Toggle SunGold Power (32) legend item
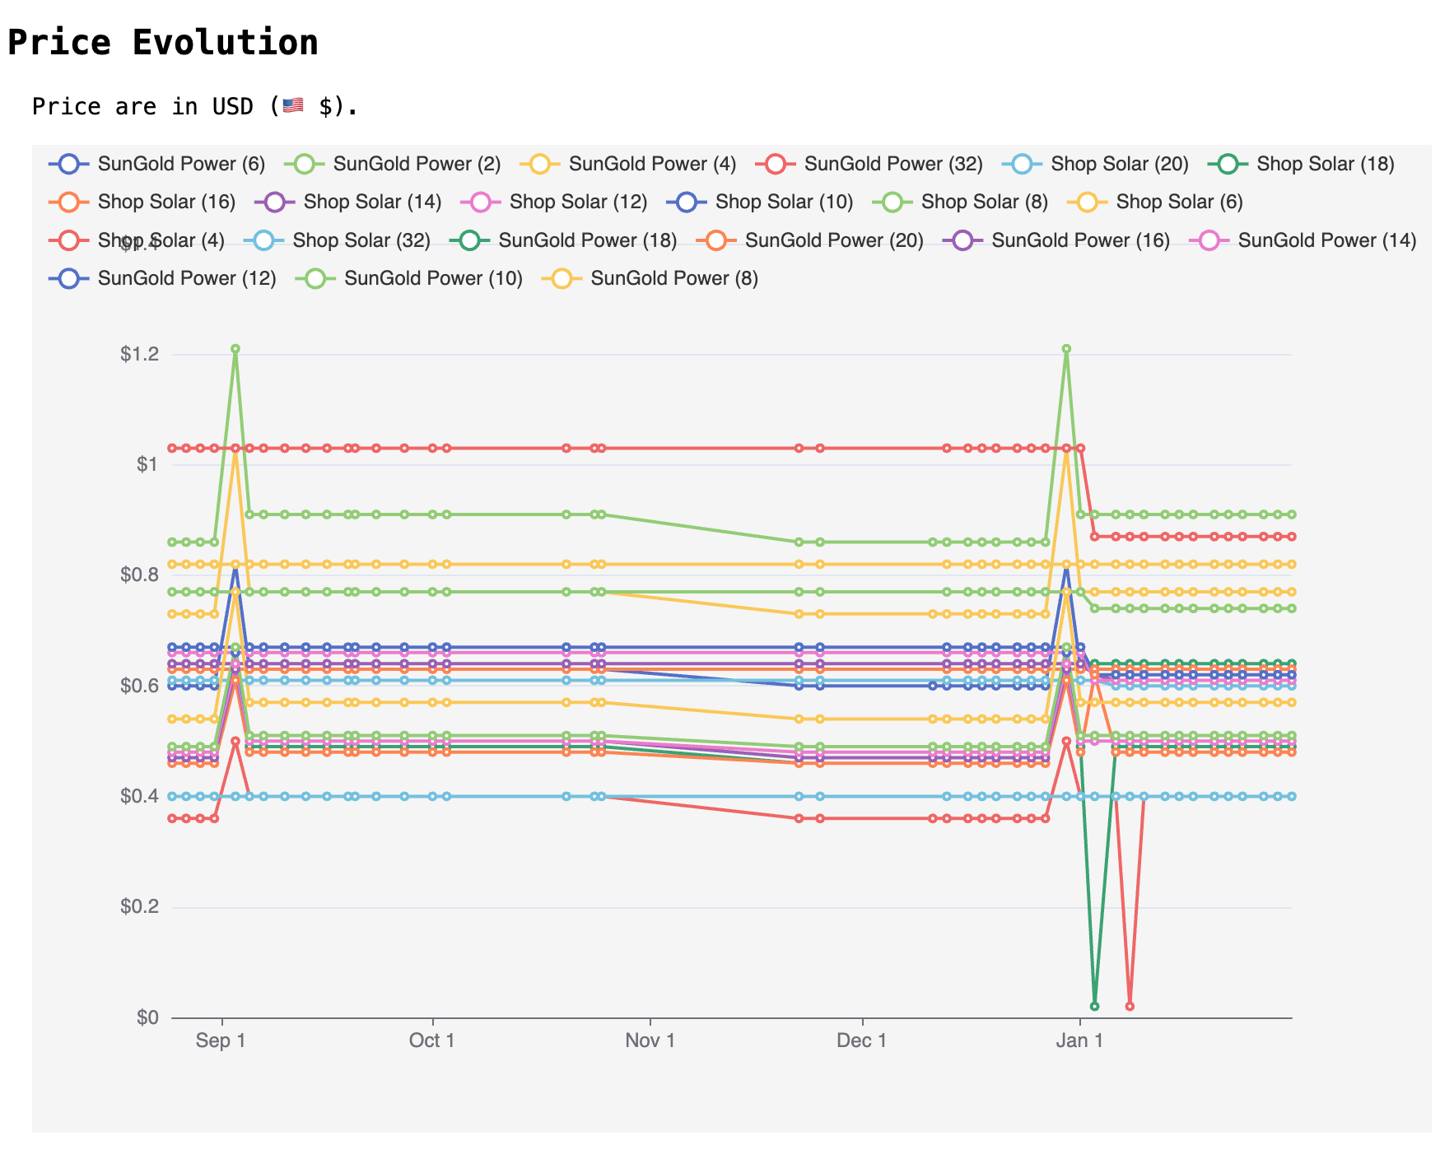Viewport: 1454px width, 1159px height. [869, 164]
